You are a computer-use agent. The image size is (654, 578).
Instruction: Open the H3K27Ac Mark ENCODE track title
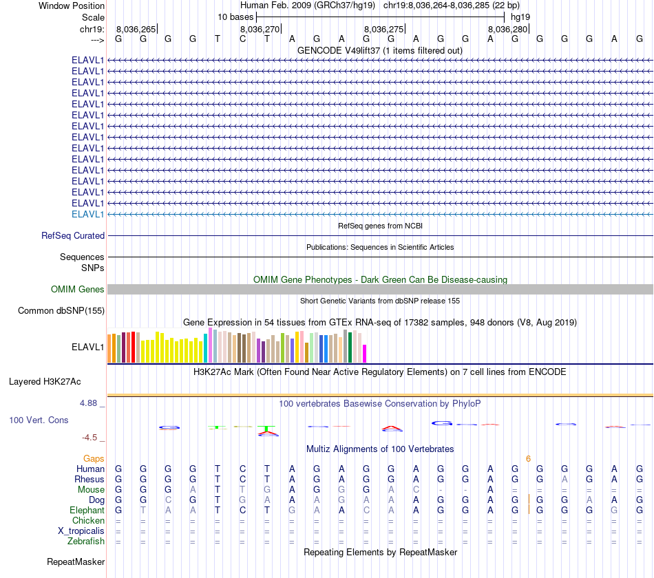click(x=380, y=372)
